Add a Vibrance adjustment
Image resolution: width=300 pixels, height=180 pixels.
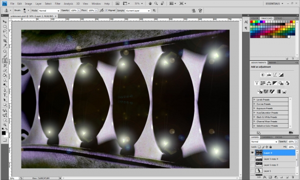(257, 83)
